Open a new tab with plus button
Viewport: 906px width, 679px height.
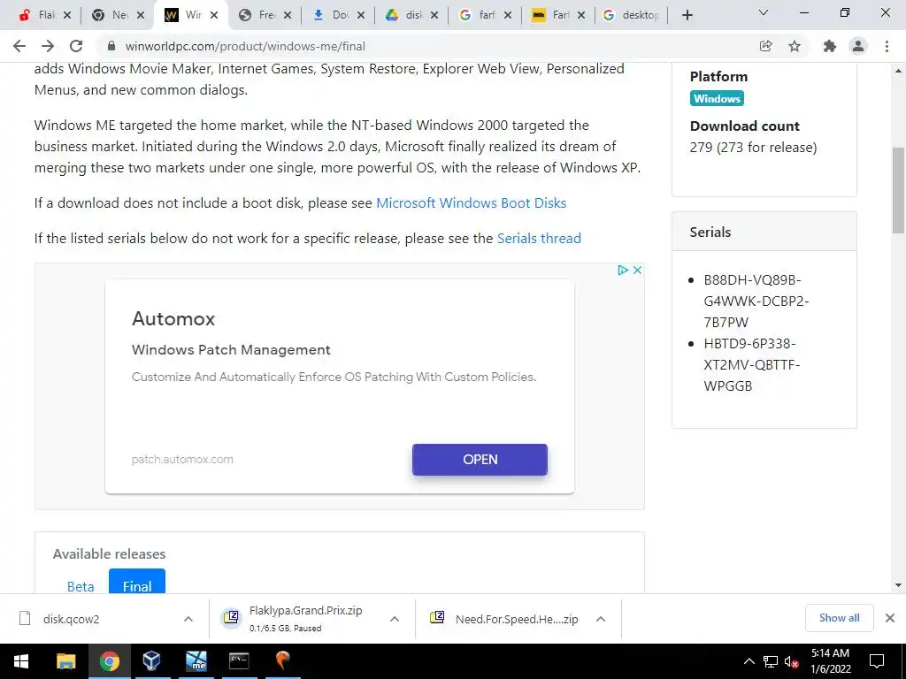click(x=687, y=15)
